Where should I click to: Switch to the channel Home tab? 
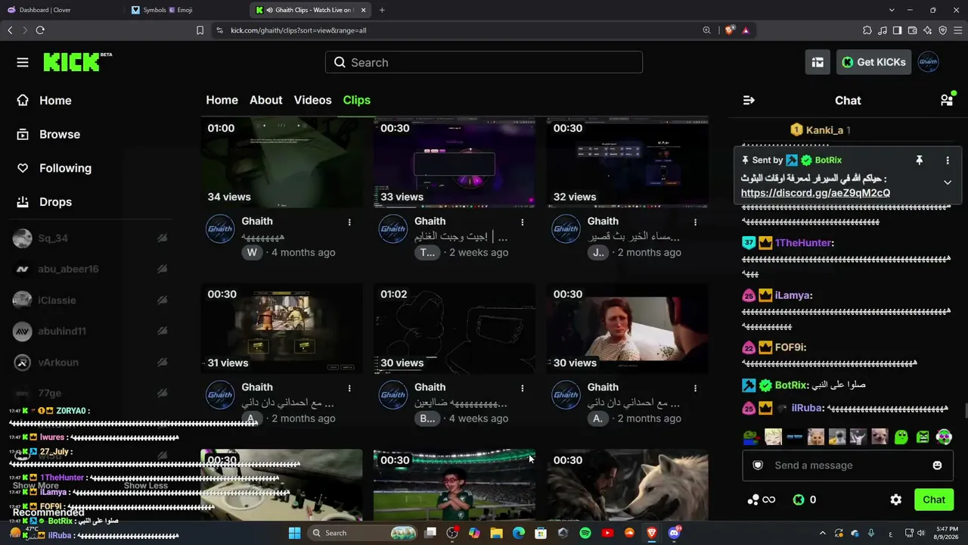click(x=222, y=100)
